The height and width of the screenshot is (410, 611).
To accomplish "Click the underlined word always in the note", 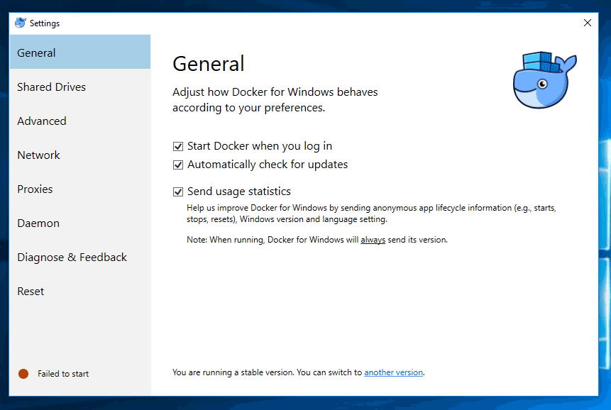I will pyautogui.click(x=373, y=240).
